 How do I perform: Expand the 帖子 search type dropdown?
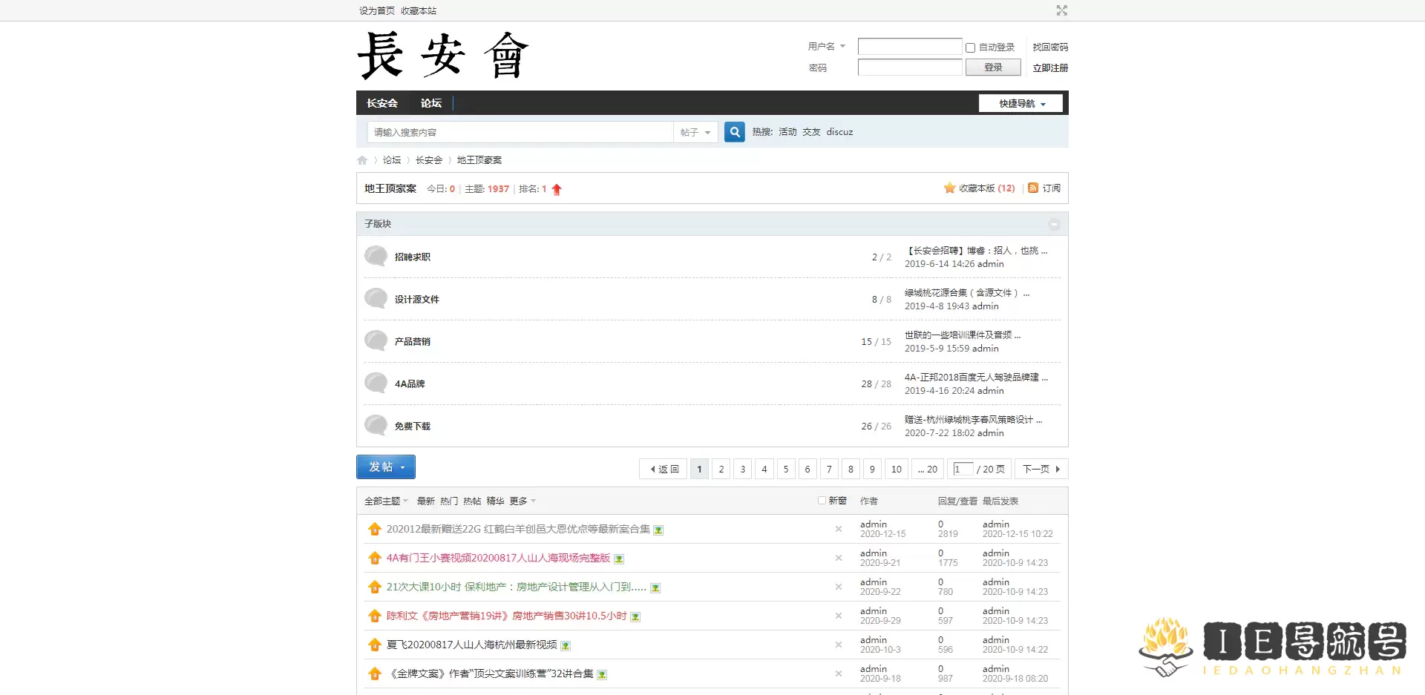point(695,133)
